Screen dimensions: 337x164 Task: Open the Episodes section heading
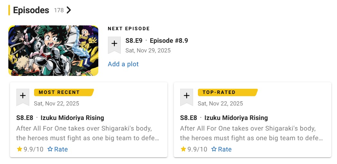pyautogui.click(x=31, y=10)
